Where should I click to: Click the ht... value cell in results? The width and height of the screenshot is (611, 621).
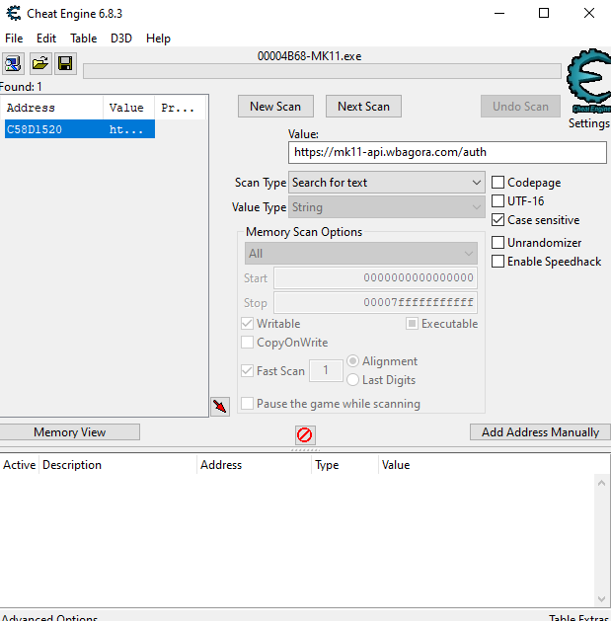point(126,129)
